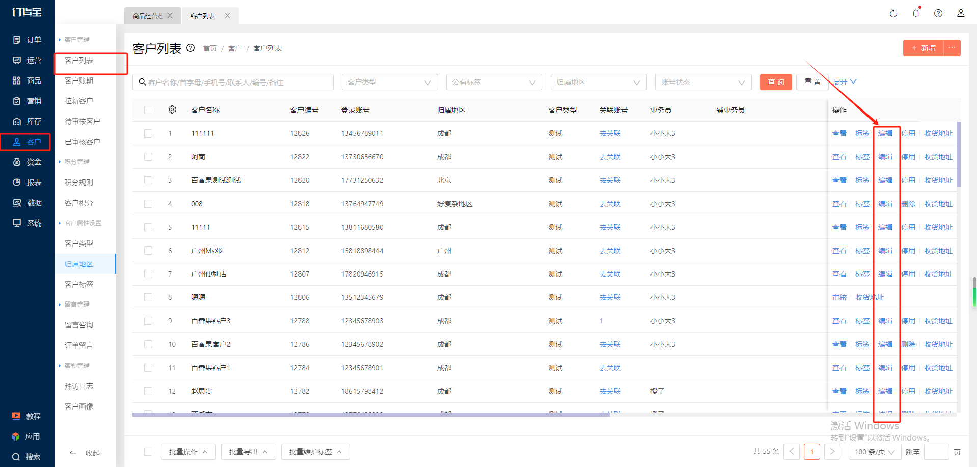
Task: Click the refresh icon in top bar
Action: pyautogui.click(x=893, y=14)
